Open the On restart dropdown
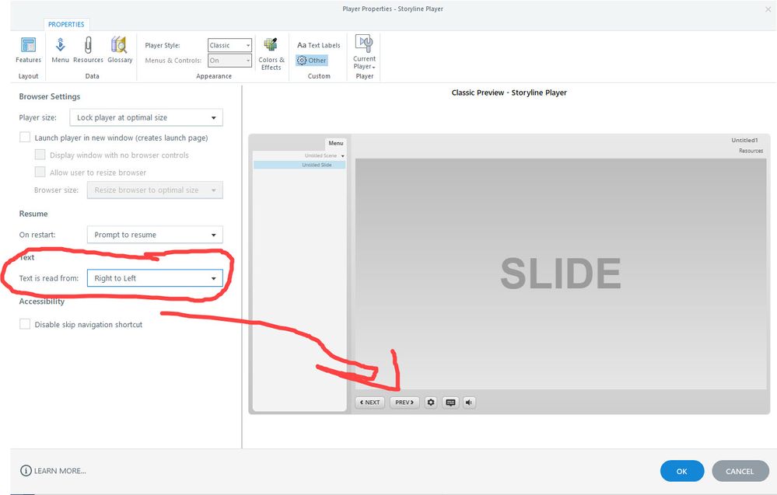777x495 pixels. click(155, 235)
